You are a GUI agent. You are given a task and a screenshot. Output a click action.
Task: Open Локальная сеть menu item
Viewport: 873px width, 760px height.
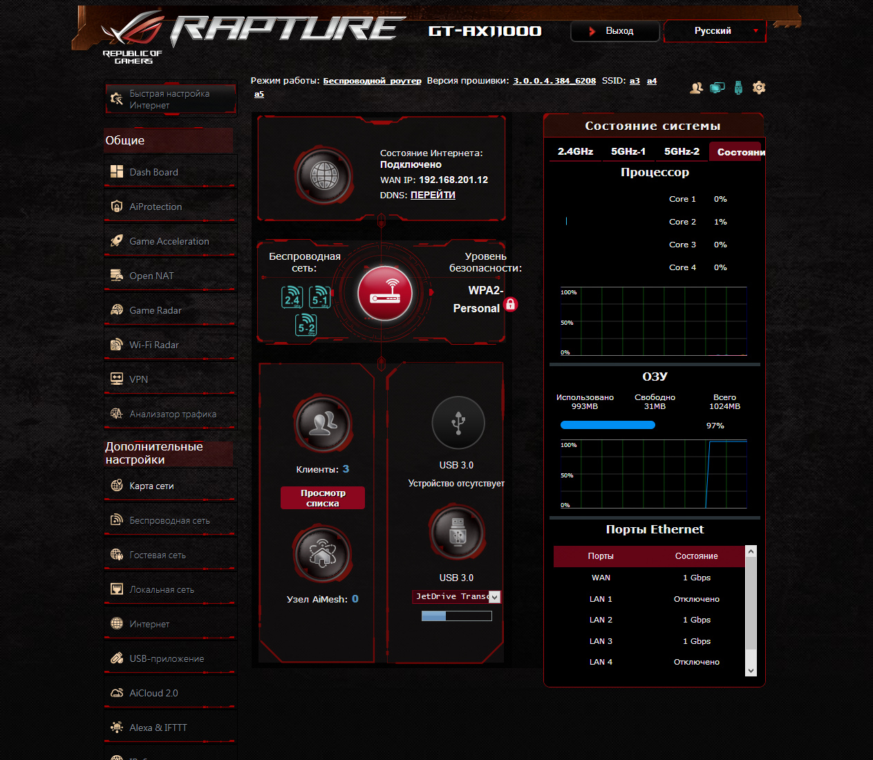pos(170,589)
